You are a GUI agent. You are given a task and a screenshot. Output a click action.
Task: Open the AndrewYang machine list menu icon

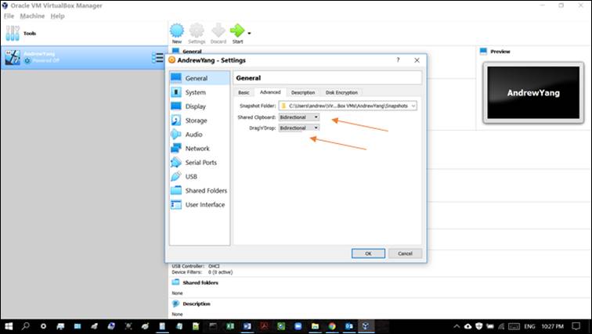[x=157, y=58]
